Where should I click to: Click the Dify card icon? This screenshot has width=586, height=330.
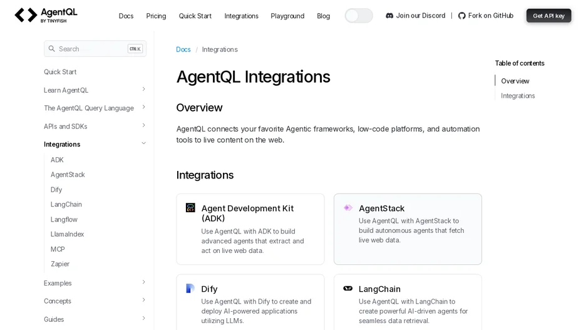[190, 288]
